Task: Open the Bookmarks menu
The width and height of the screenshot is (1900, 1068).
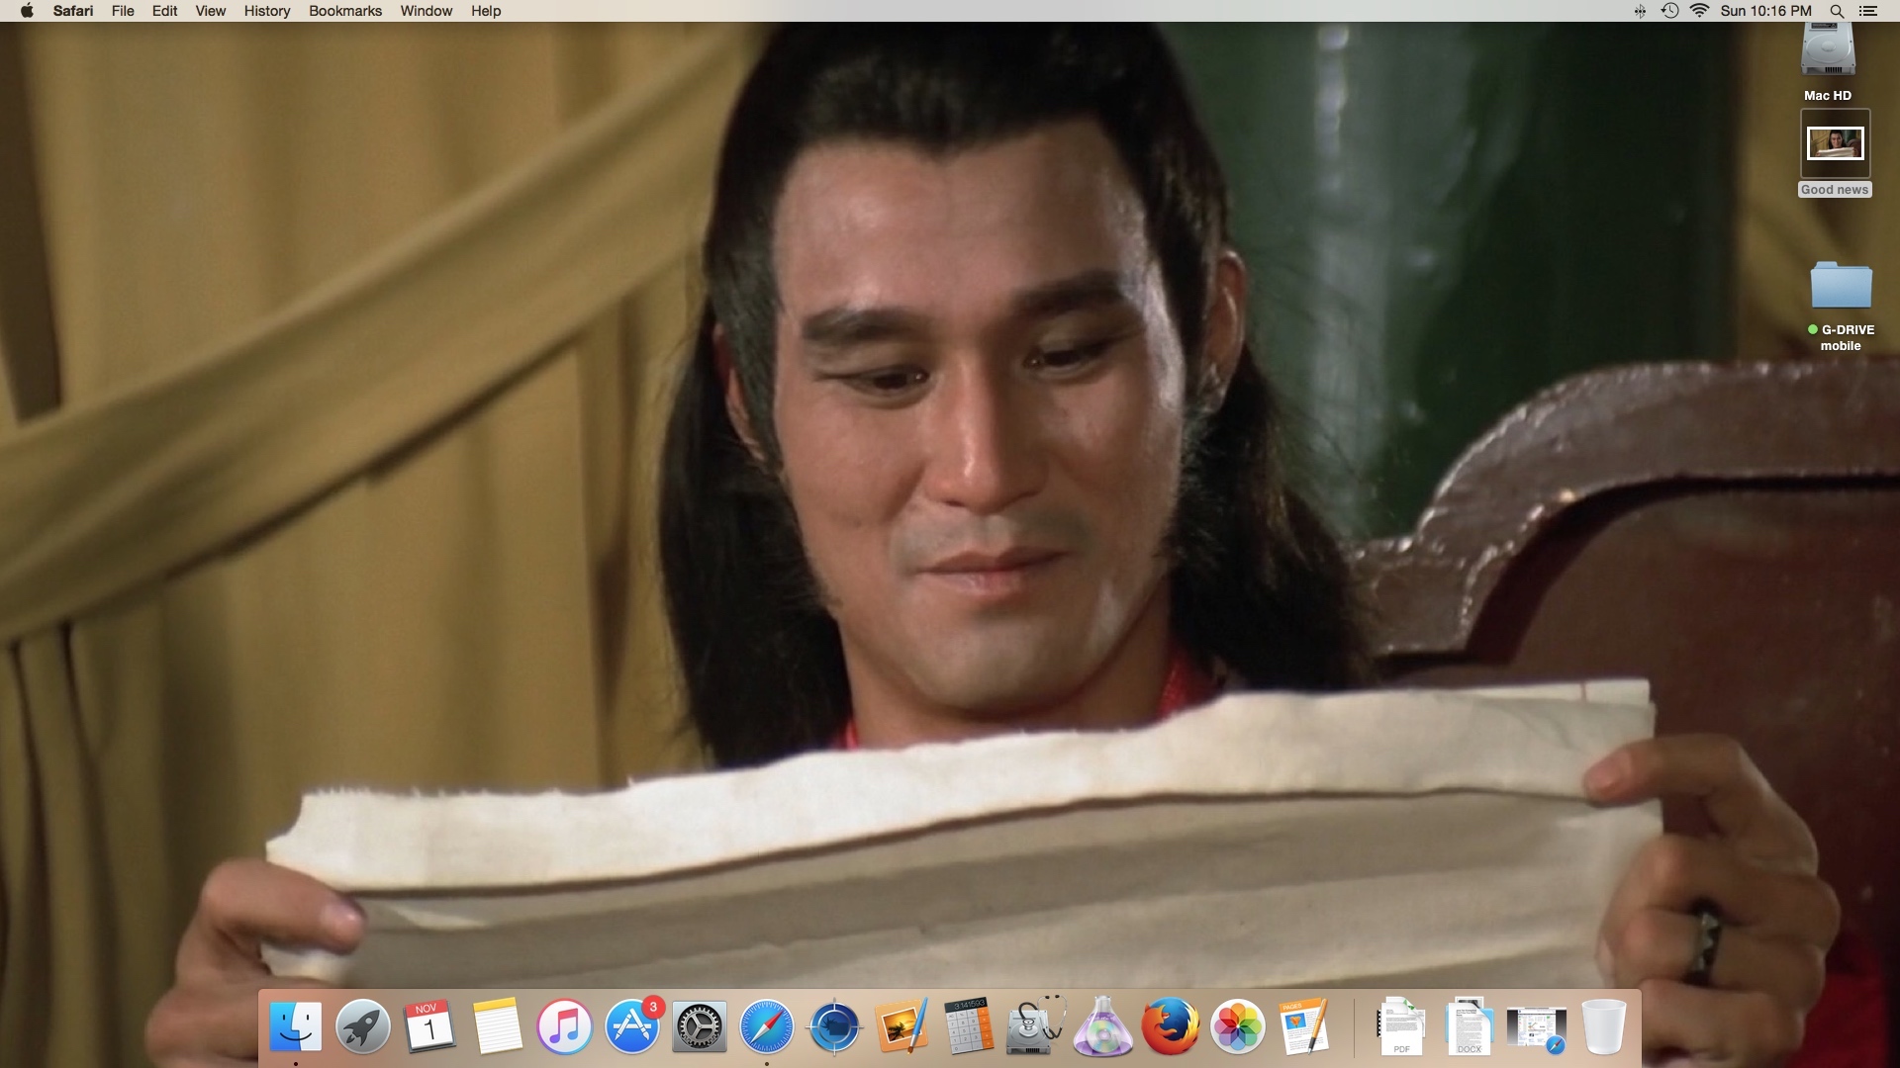Action: (345, 11)
